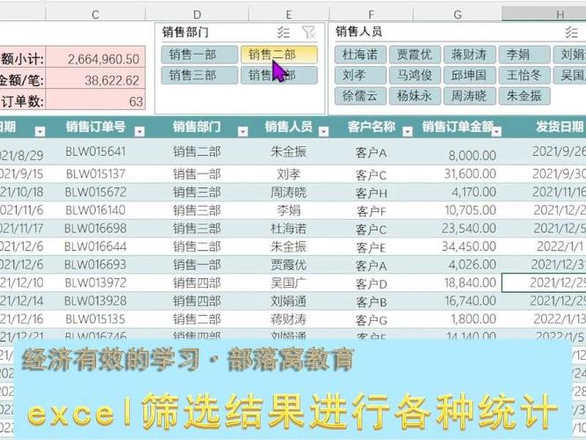Select 销售三部 slicer button
The height and width of the screenshot is (440, 586).
point(199,76)
